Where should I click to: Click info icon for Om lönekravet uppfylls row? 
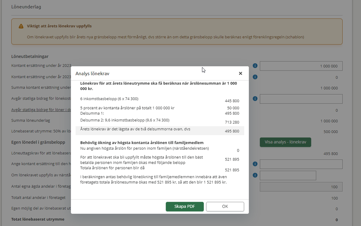point(255,175)
